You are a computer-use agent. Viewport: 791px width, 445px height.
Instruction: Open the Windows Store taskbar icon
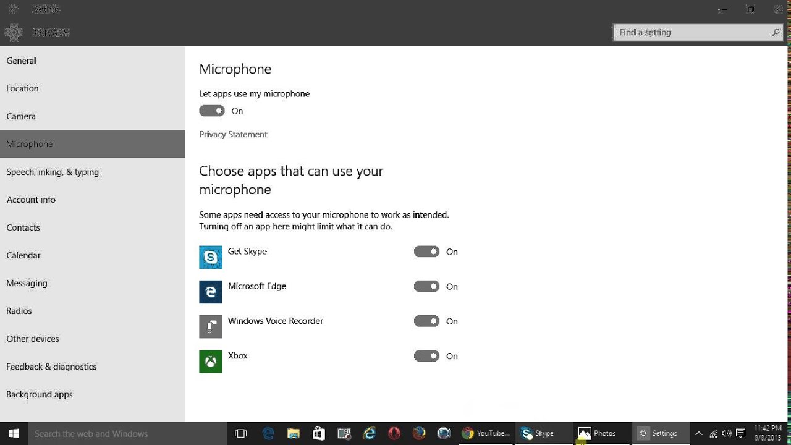(319, 433)
